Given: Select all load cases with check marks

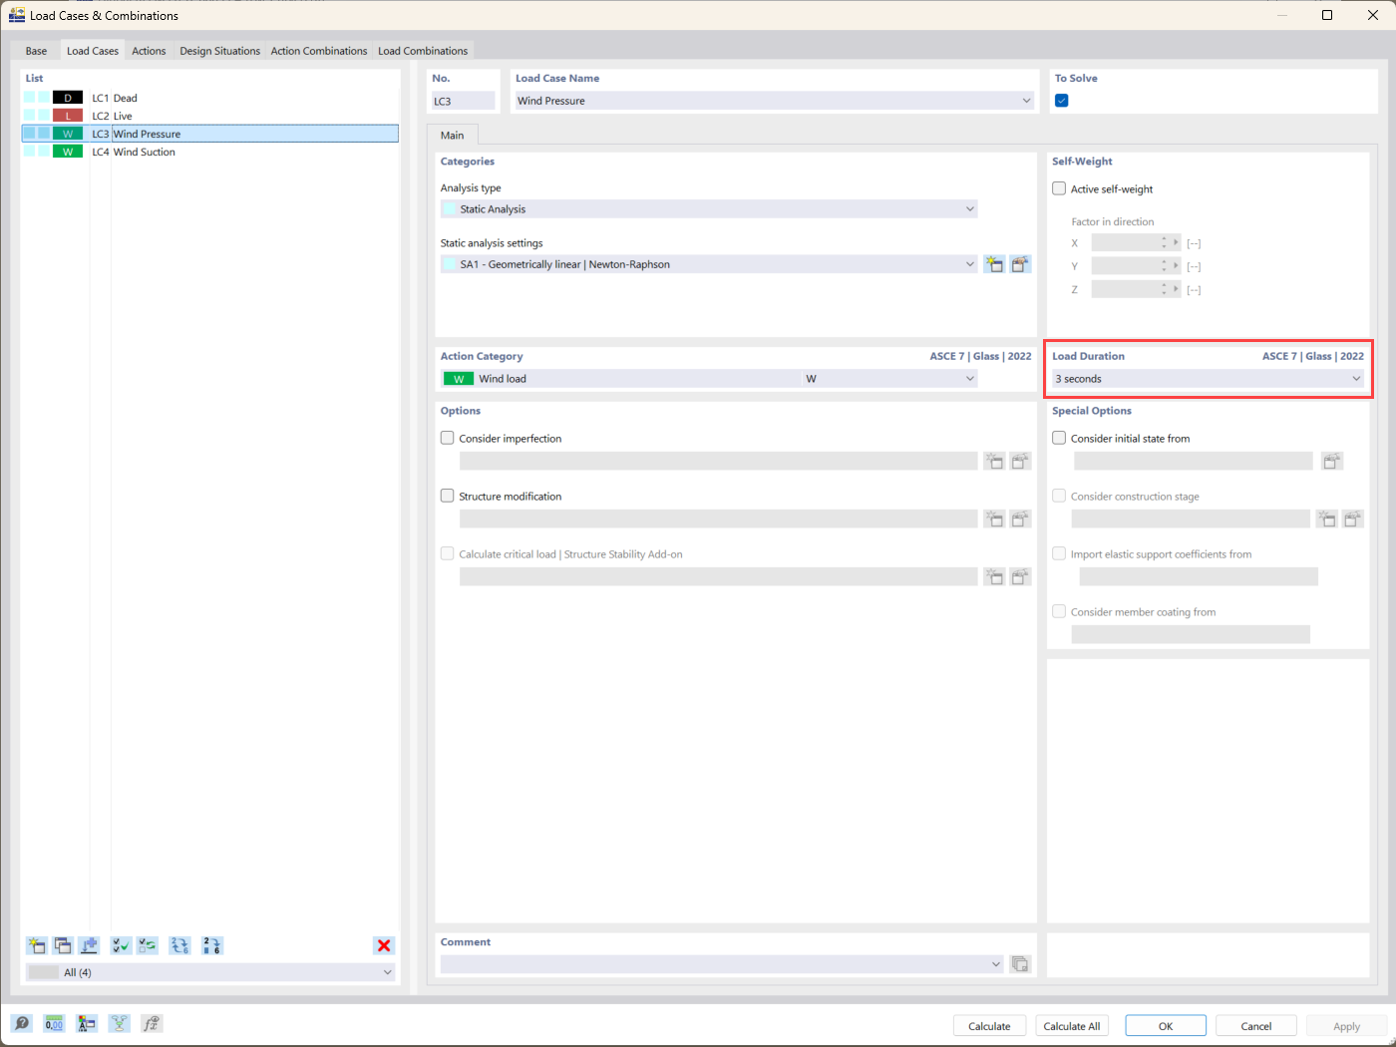Looking at the screenshot, I should [x=120, y=945].
